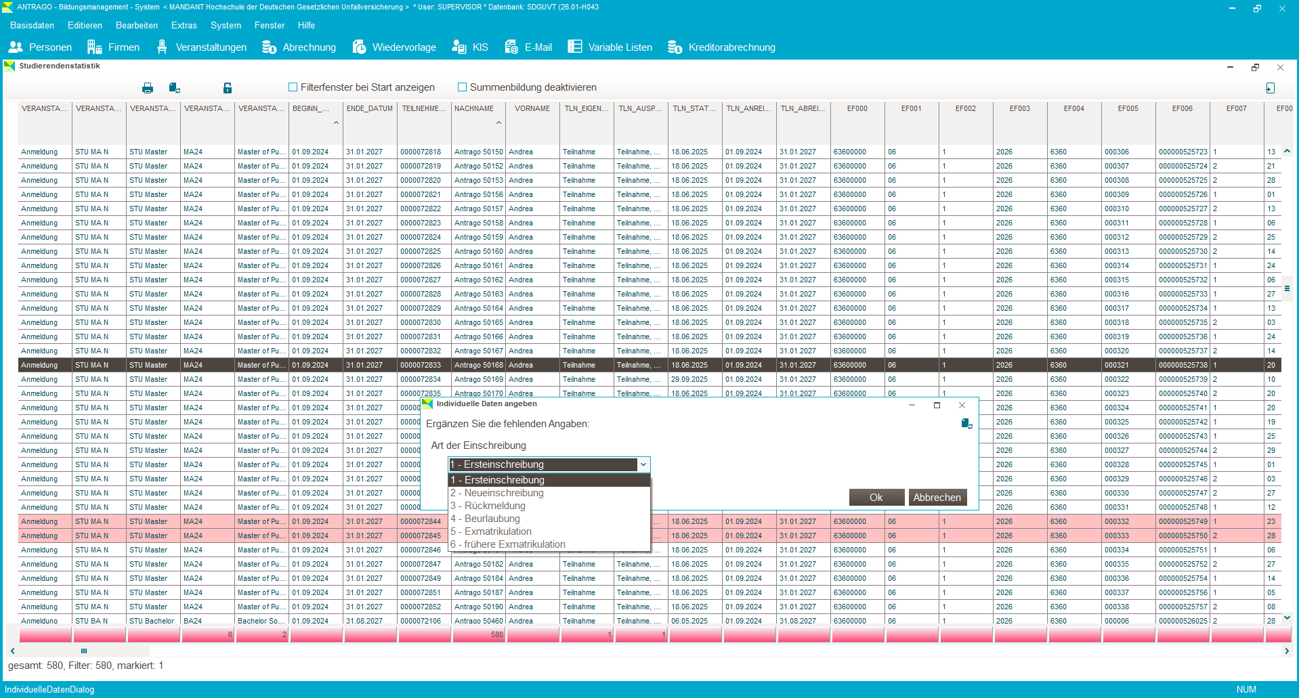Image resolution: width=1299 pixels, height=698 pixels.
Task: Click the NACHNAME column header
Action: (x=474, y=108)
